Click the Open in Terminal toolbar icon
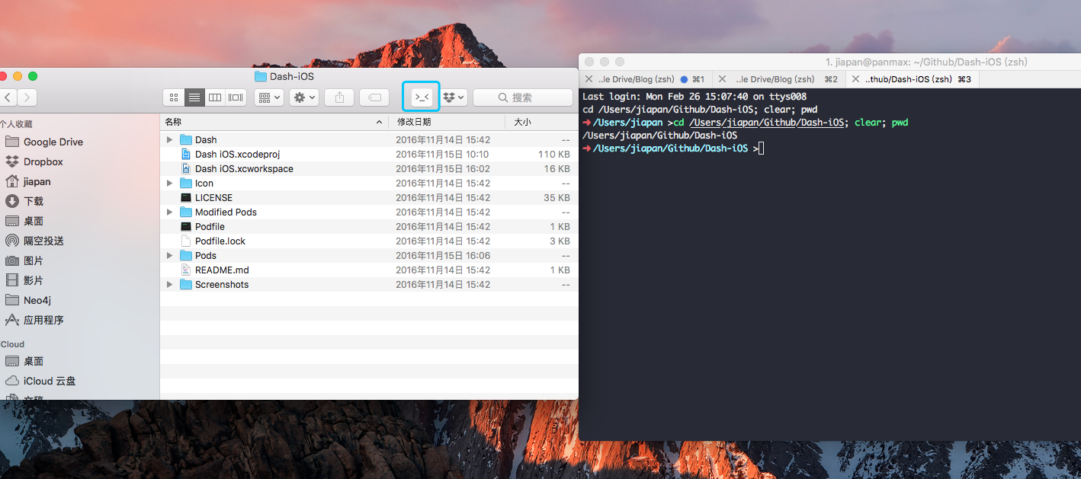The height and width of the screenshot is (479, 1081). [422, 97]
